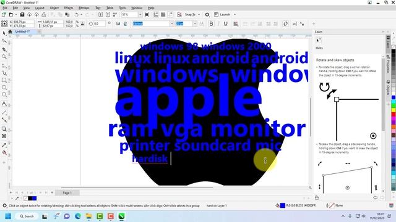Image resolution: width=396 pixels, height=222 pixels.
Task: Select the Crop tool
Action: coord(4,49)
